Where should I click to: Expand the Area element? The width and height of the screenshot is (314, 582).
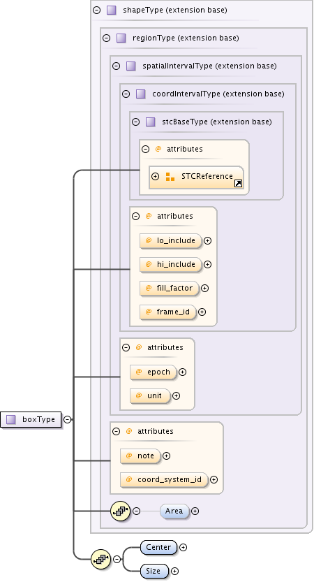tap(195, 511)
